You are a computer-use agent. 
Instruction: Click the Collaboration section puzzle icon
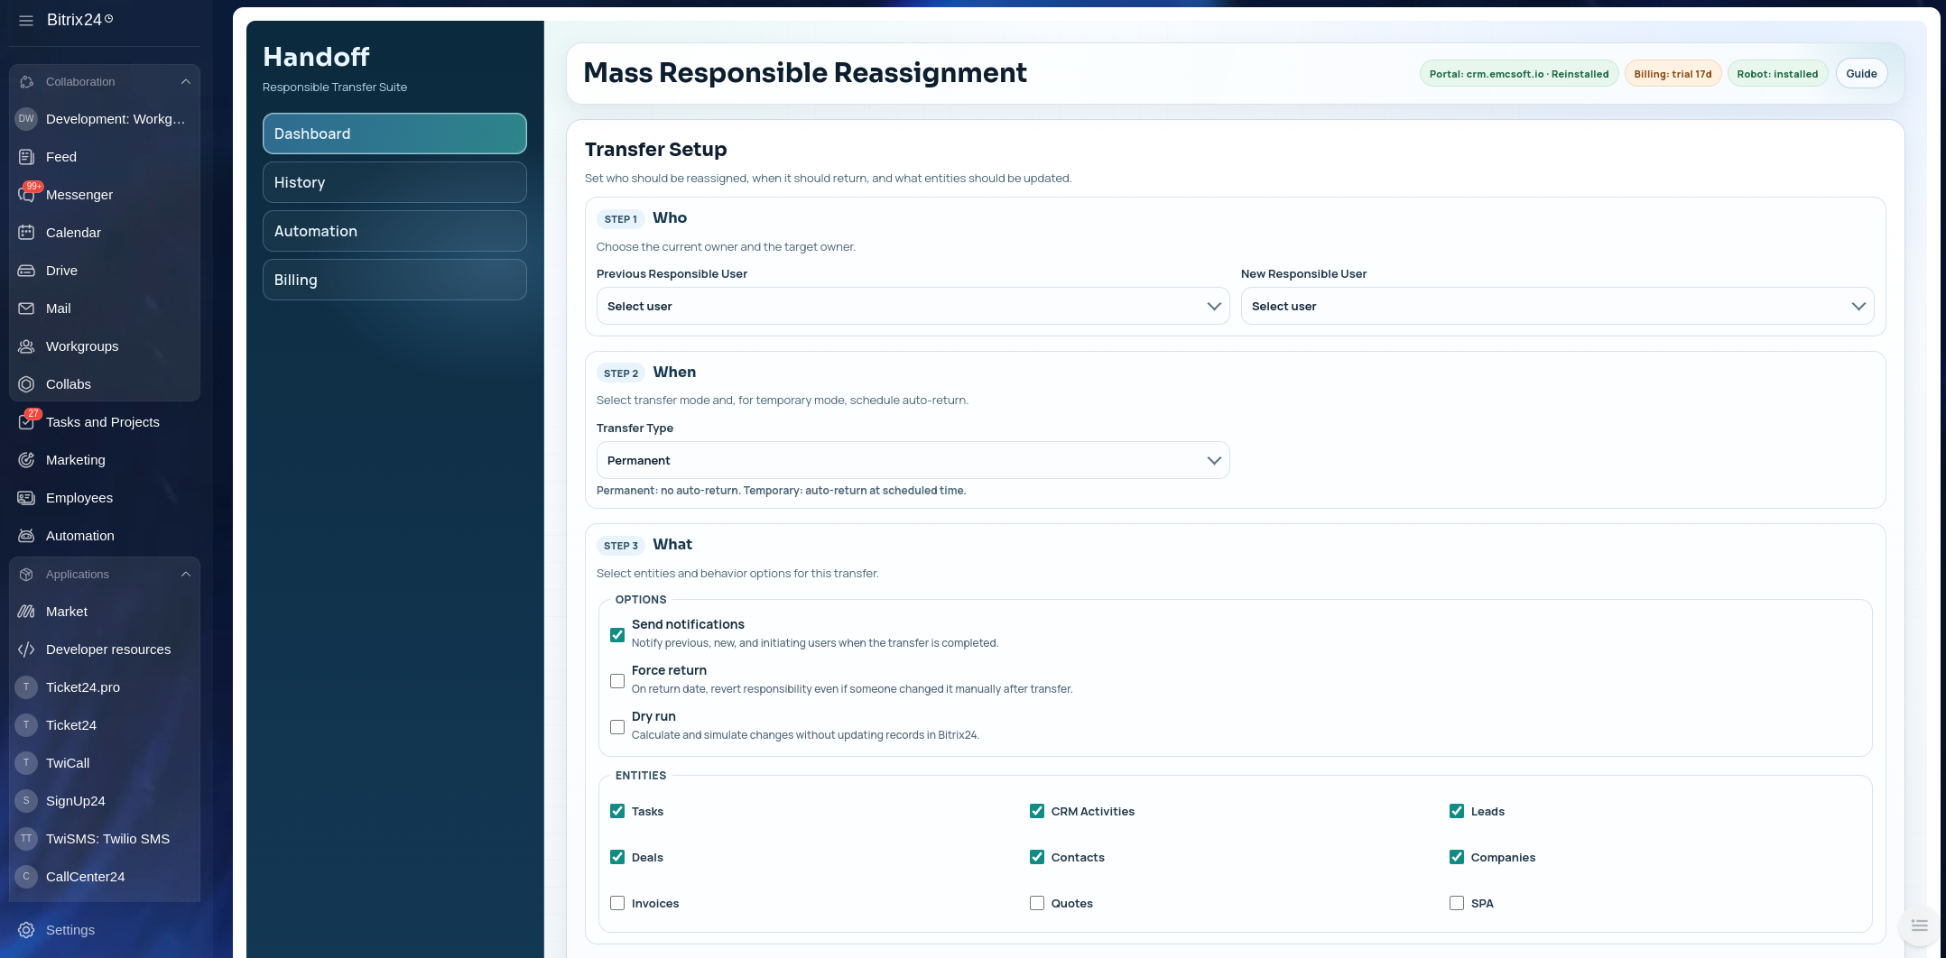[x=26, y=81]
